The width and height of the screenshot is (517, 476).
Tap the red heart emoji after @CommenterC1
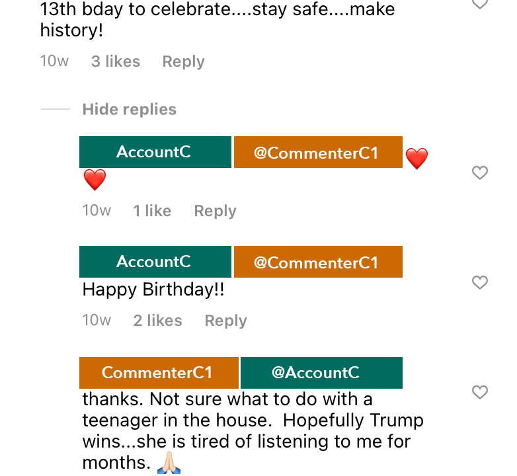click(417, 159)
